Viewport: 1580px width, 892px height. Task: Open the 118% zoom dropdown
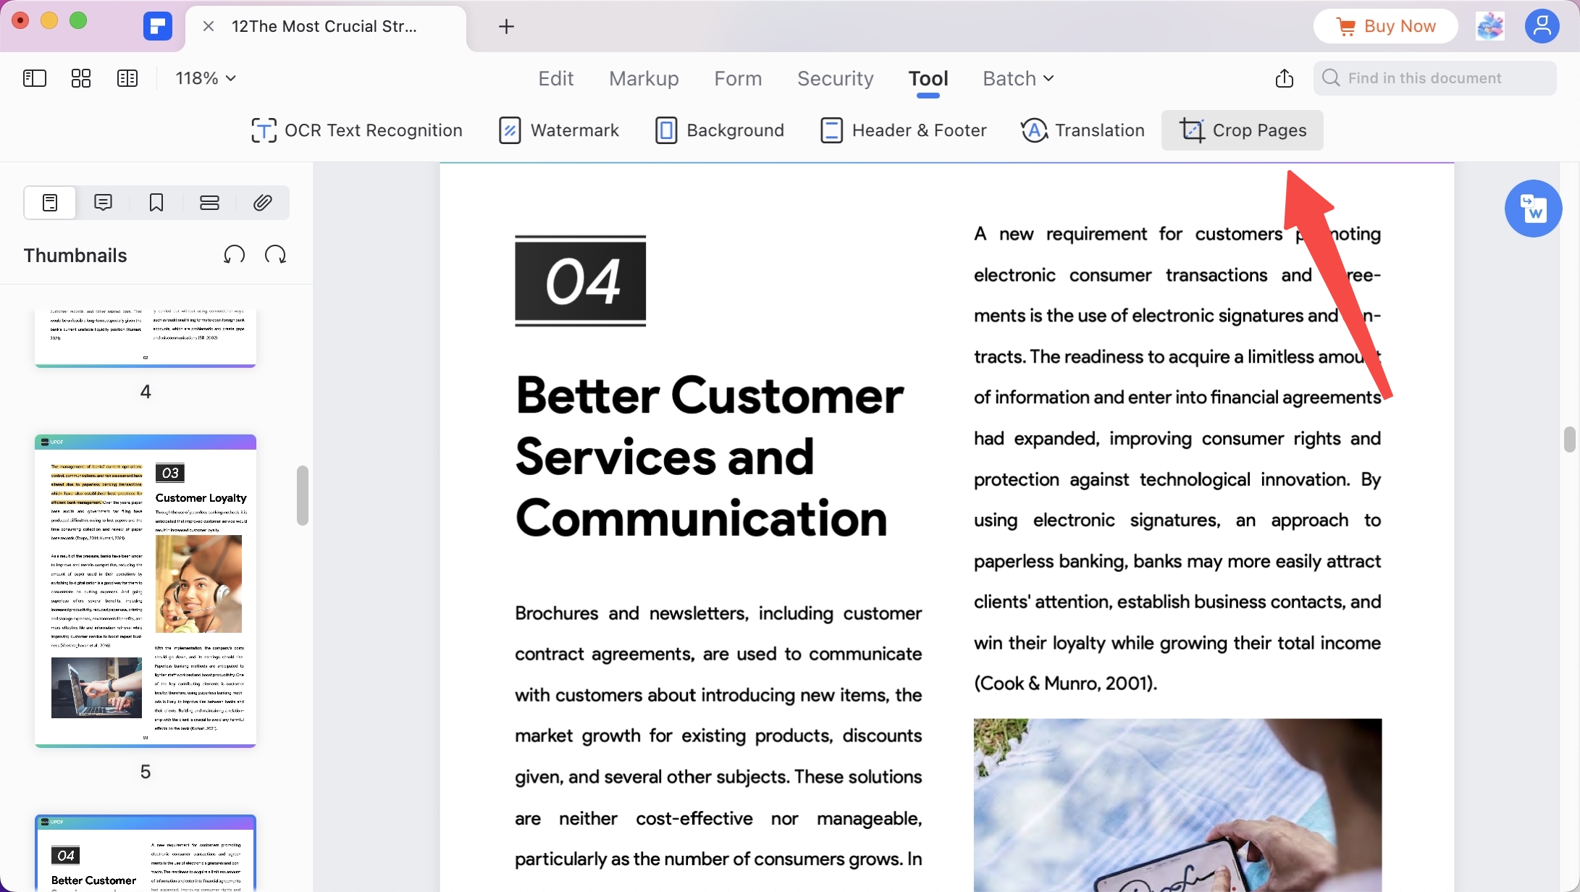[206, 78]
